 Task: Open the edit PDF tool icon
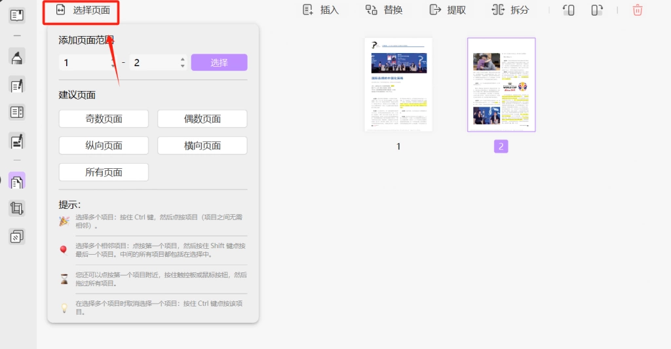pos(16,85)
